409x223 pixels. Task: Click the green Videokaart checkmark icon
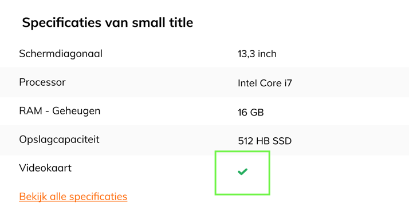click(242, 172)
